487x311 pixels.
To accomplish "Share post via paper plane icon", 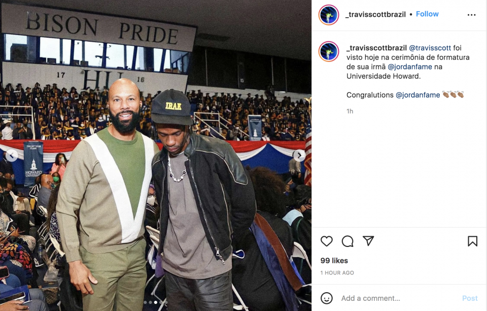I will (368, 241).
